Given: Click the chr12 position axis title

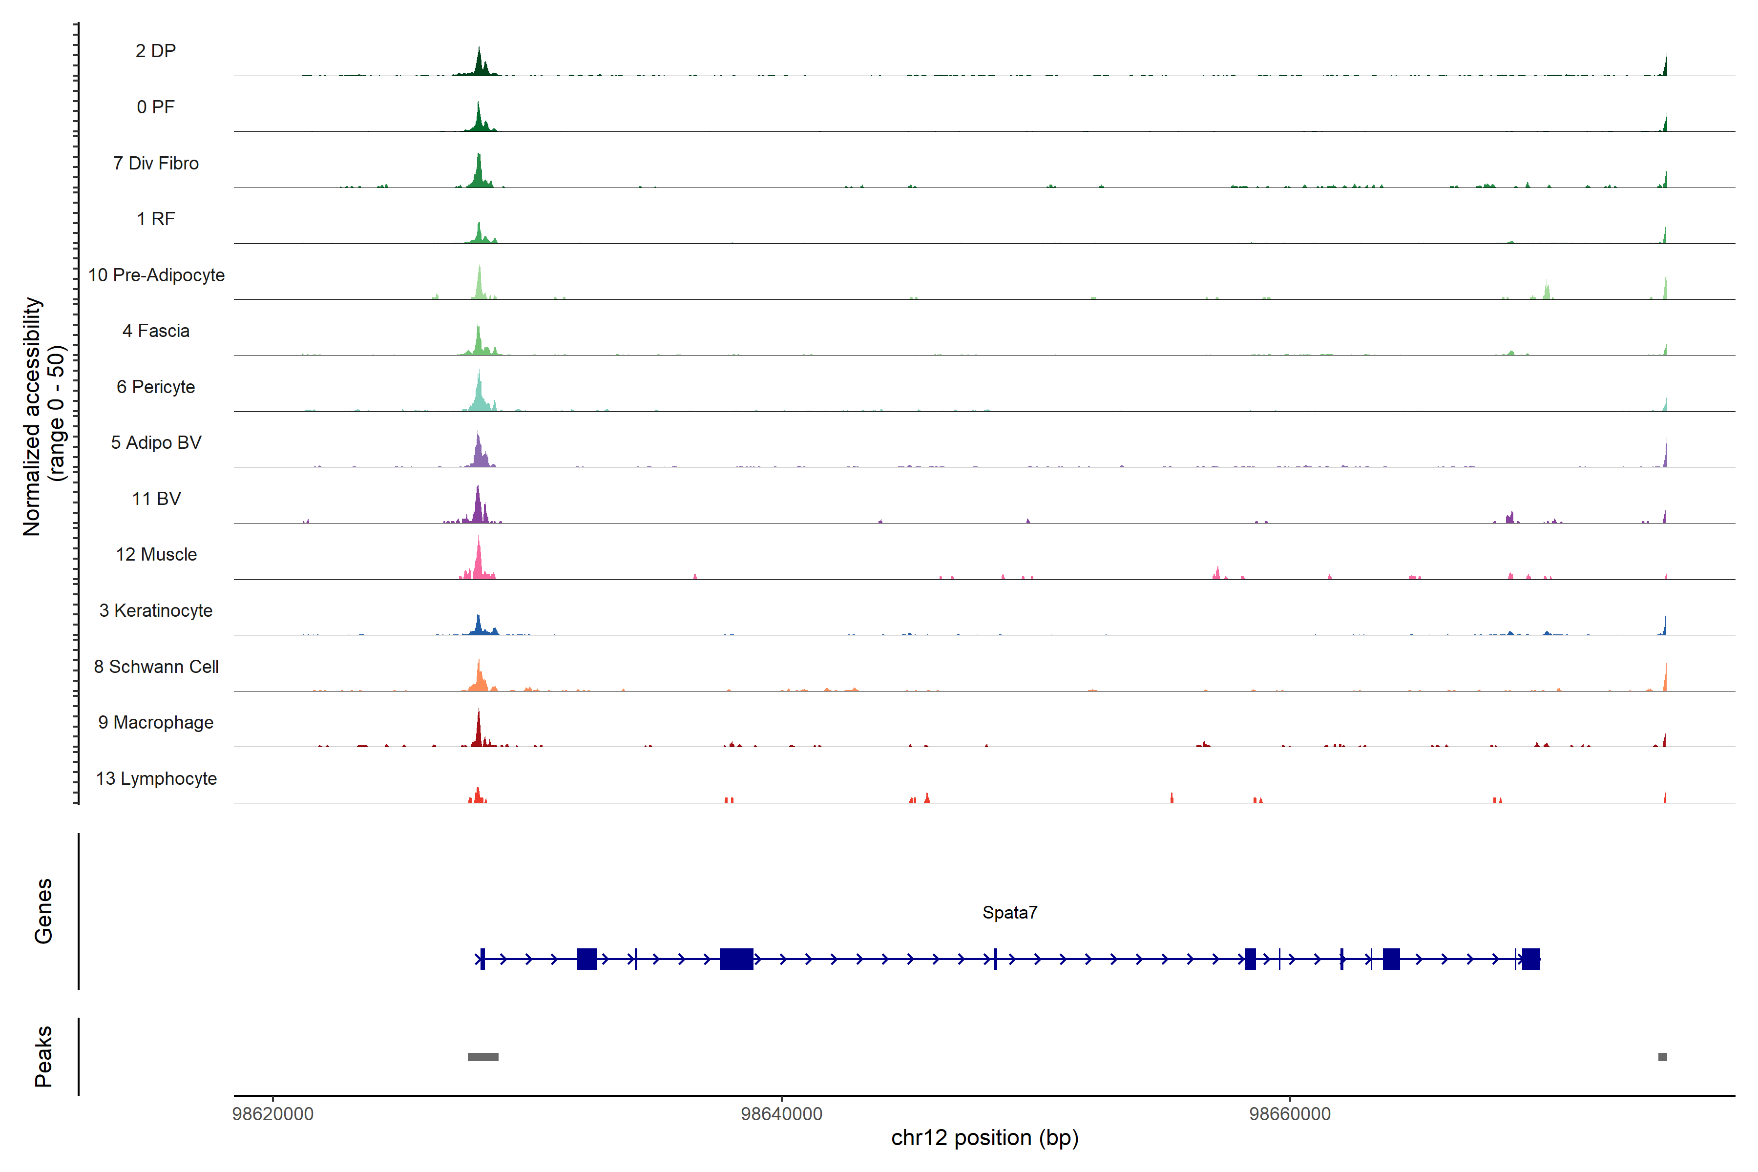Looking at the screenshot, I should pos(984,1138).
